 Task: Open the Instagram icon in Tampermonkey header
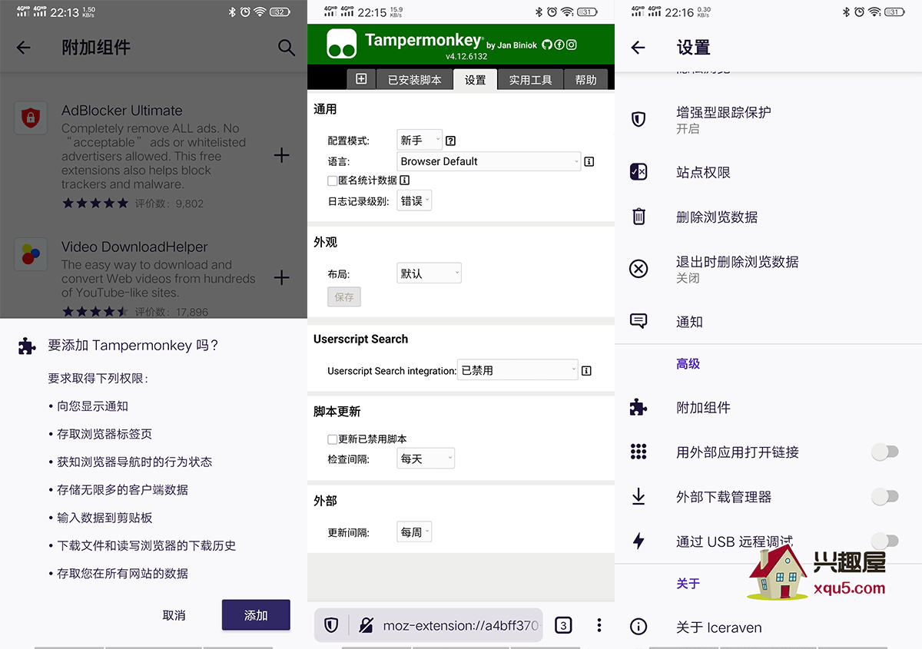pos(572,45)
